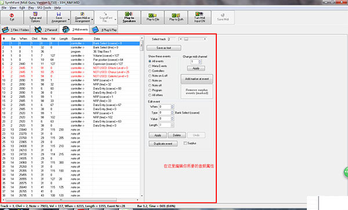Click Add marker at event button
Image resolution: width=348 pixels, height=210 pixels.
tap(197, 79)
